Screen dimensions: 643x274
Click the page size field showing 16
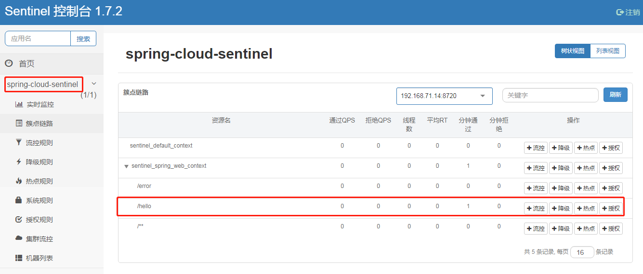point(582,252)
